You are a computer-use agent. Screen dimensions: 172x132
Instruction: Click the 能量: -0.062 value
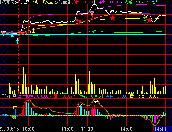pos(63,96)
